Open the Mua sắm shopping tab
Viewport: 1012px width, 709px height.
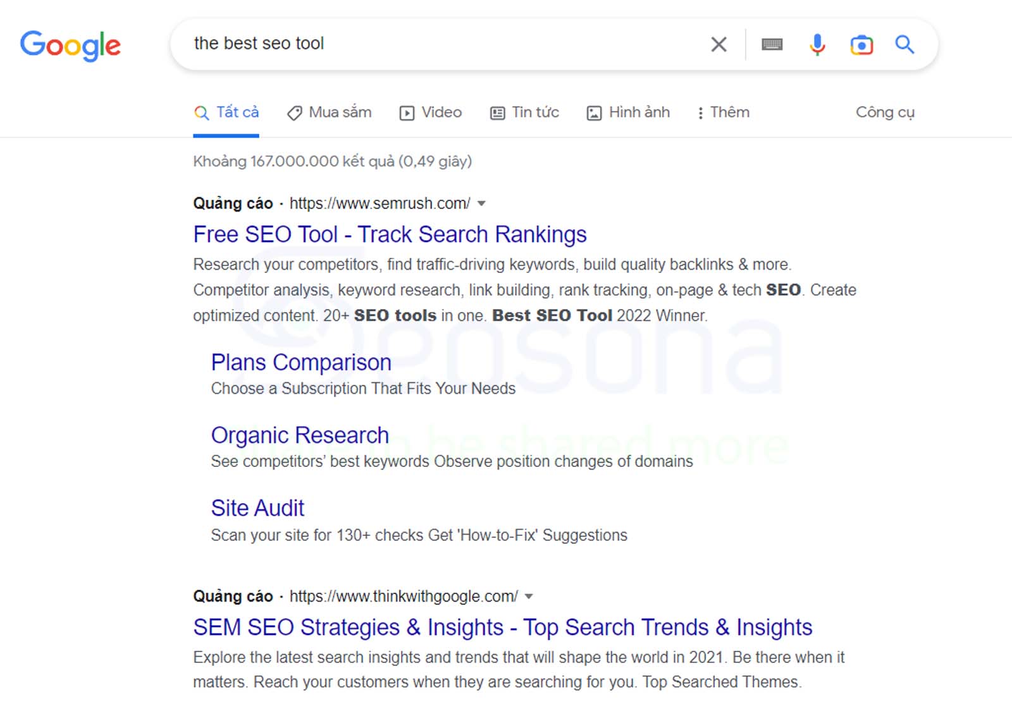pyautogui.click(x=329, y=112)
